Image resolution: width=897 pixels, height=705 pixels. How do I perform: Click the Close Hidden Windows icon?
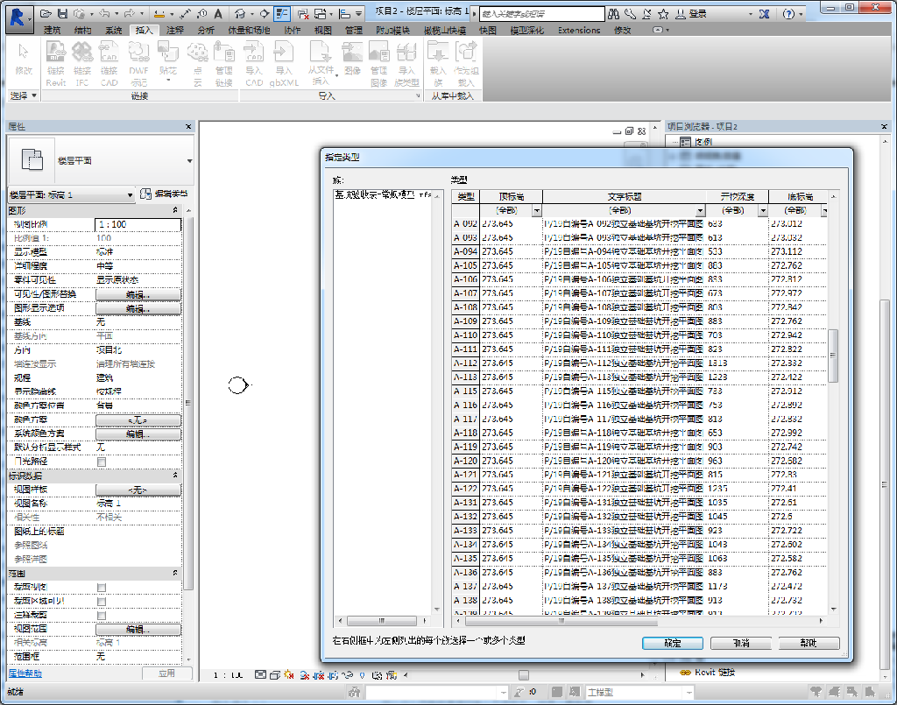[303, 13]
